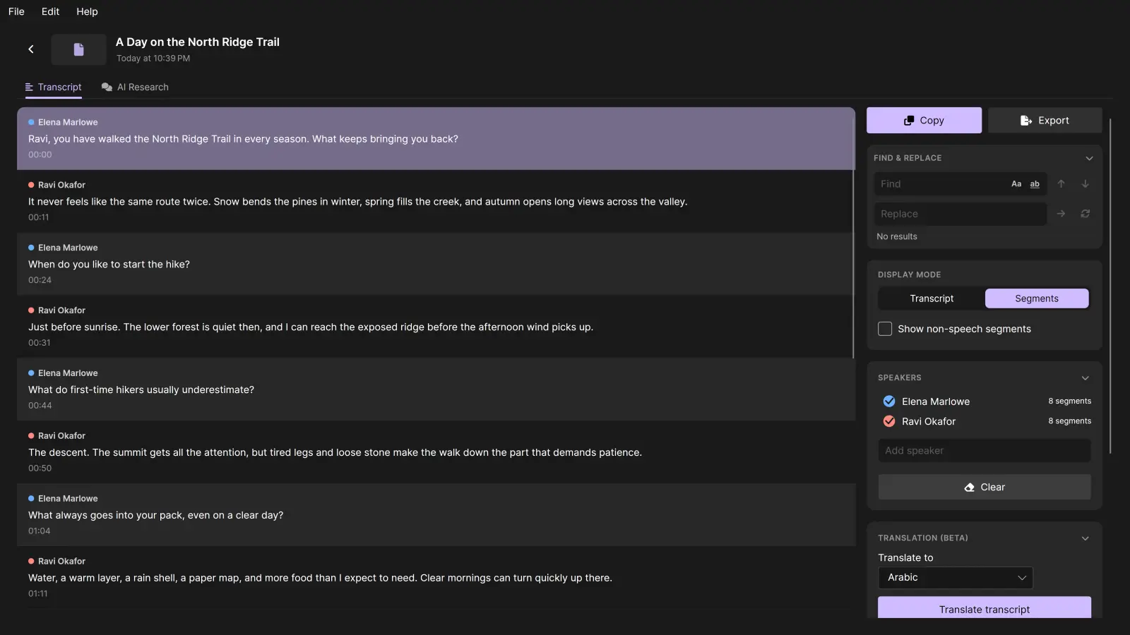The width and height of the screenshot is (1130, 635).
Task: Jump to next find result arrow
Action: point(1086,184)
